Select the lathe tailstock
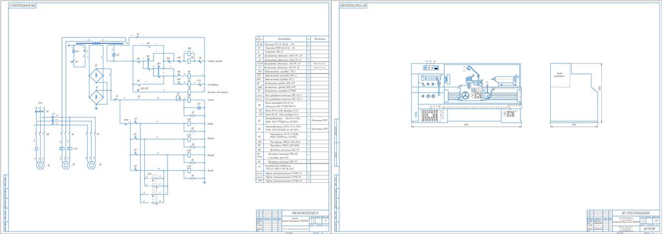The image size is (662, 234). point(506,80)
